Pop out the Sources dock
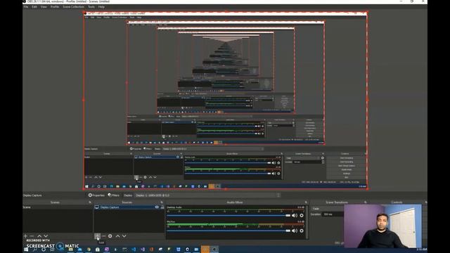The width and height of the screenshot is (450, 253). click(x=162, y=202)
